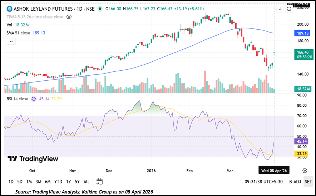
Task: Select the YTD time range
Action: pos(58,181)
